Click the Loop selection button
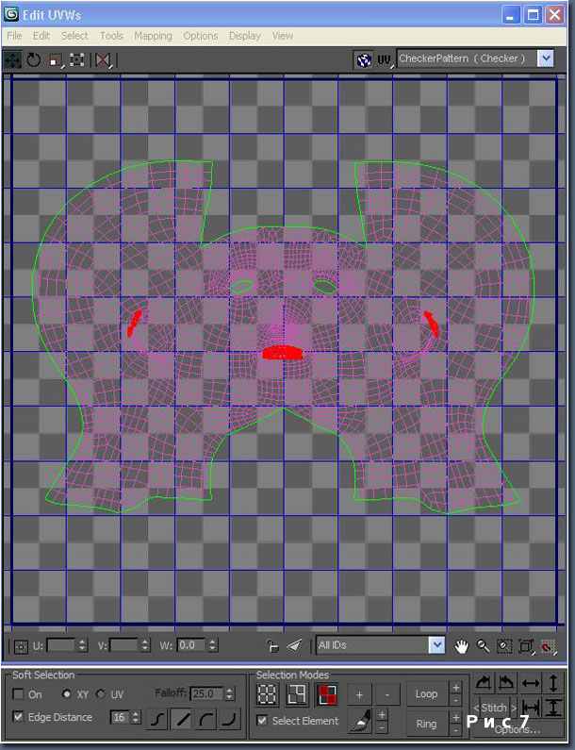575x750 pixels. [x=426, y=694]
